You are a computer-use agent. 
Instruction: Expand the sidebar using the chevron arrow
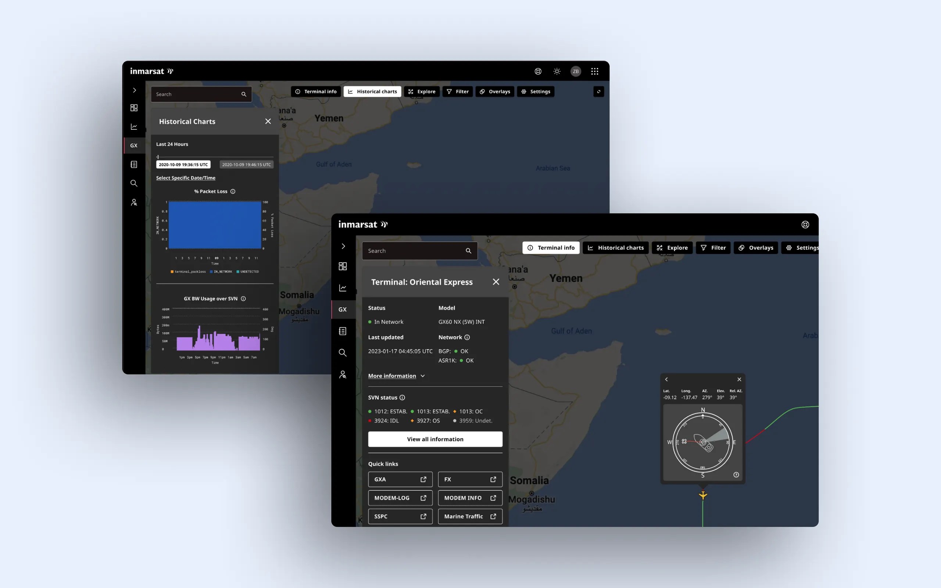point(343,246)
